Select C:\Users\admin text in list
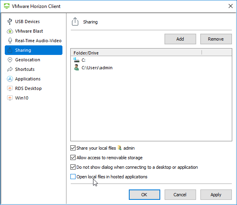This screenshot has height=205, width=237. (x=97, y=68)
